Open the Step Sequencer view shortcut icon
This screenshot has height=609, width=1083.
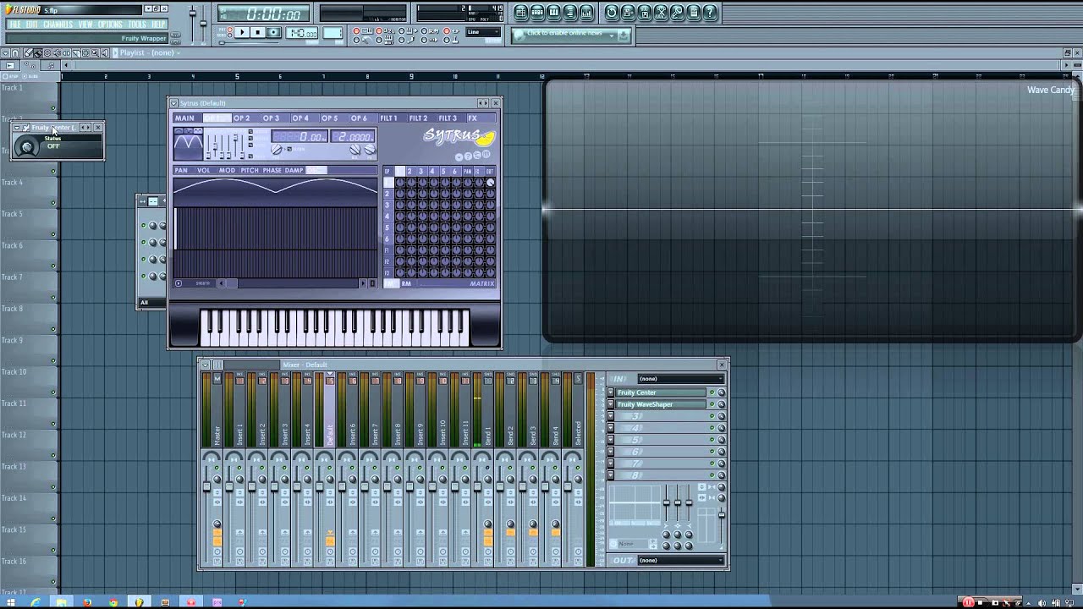click(537, 13)
